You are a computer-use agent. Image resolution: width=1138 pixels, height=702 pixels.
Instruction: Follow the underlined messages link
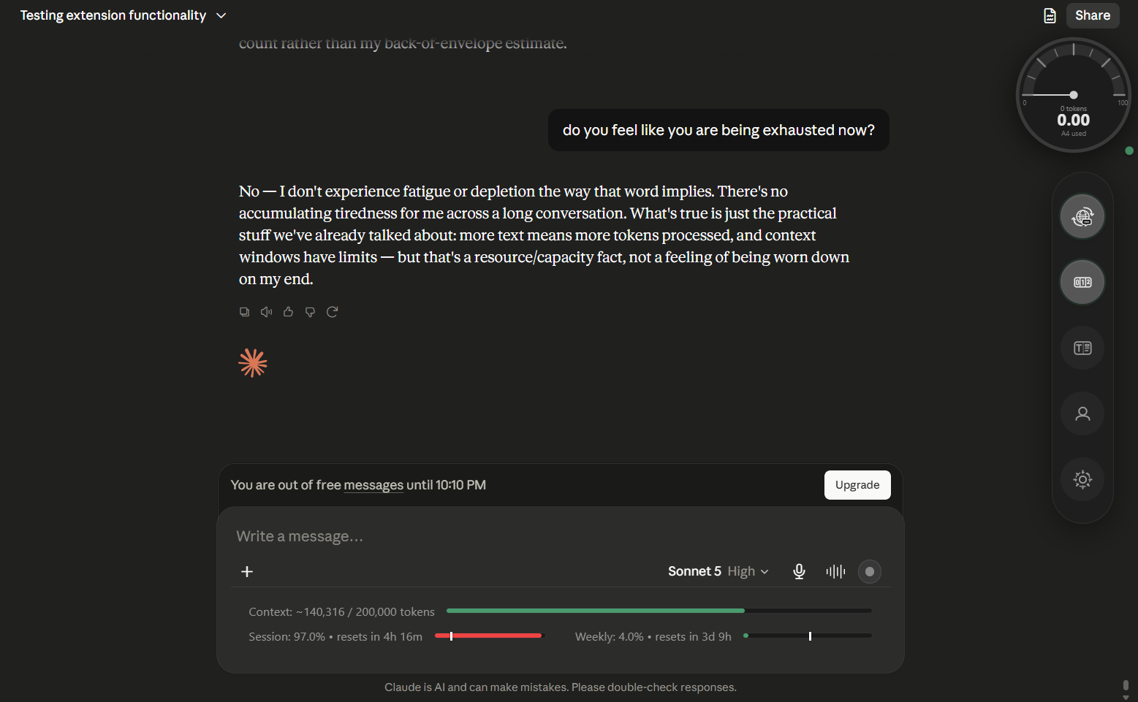click(373, 485)
